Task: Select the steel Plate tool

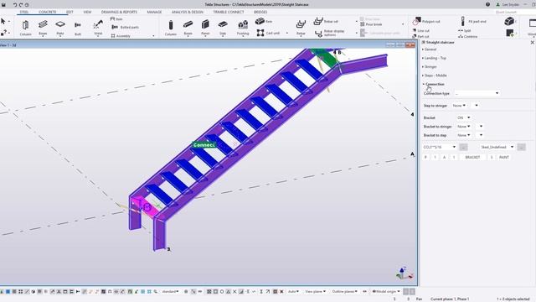Action: coord(60,28)
